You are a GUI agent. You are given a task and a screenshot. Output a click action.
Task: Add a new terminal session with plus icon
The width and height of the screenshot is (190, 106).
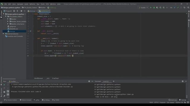click(x=114, y=81)
